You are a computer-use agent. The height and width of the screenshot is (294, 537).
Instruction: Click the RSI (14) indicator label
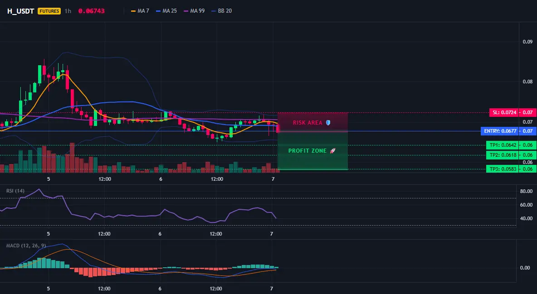coord(15,191)
